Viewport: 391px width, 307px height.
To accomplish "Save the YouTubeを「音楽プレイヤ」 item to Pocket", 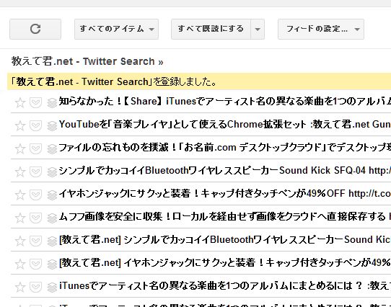I will point(35,125).
